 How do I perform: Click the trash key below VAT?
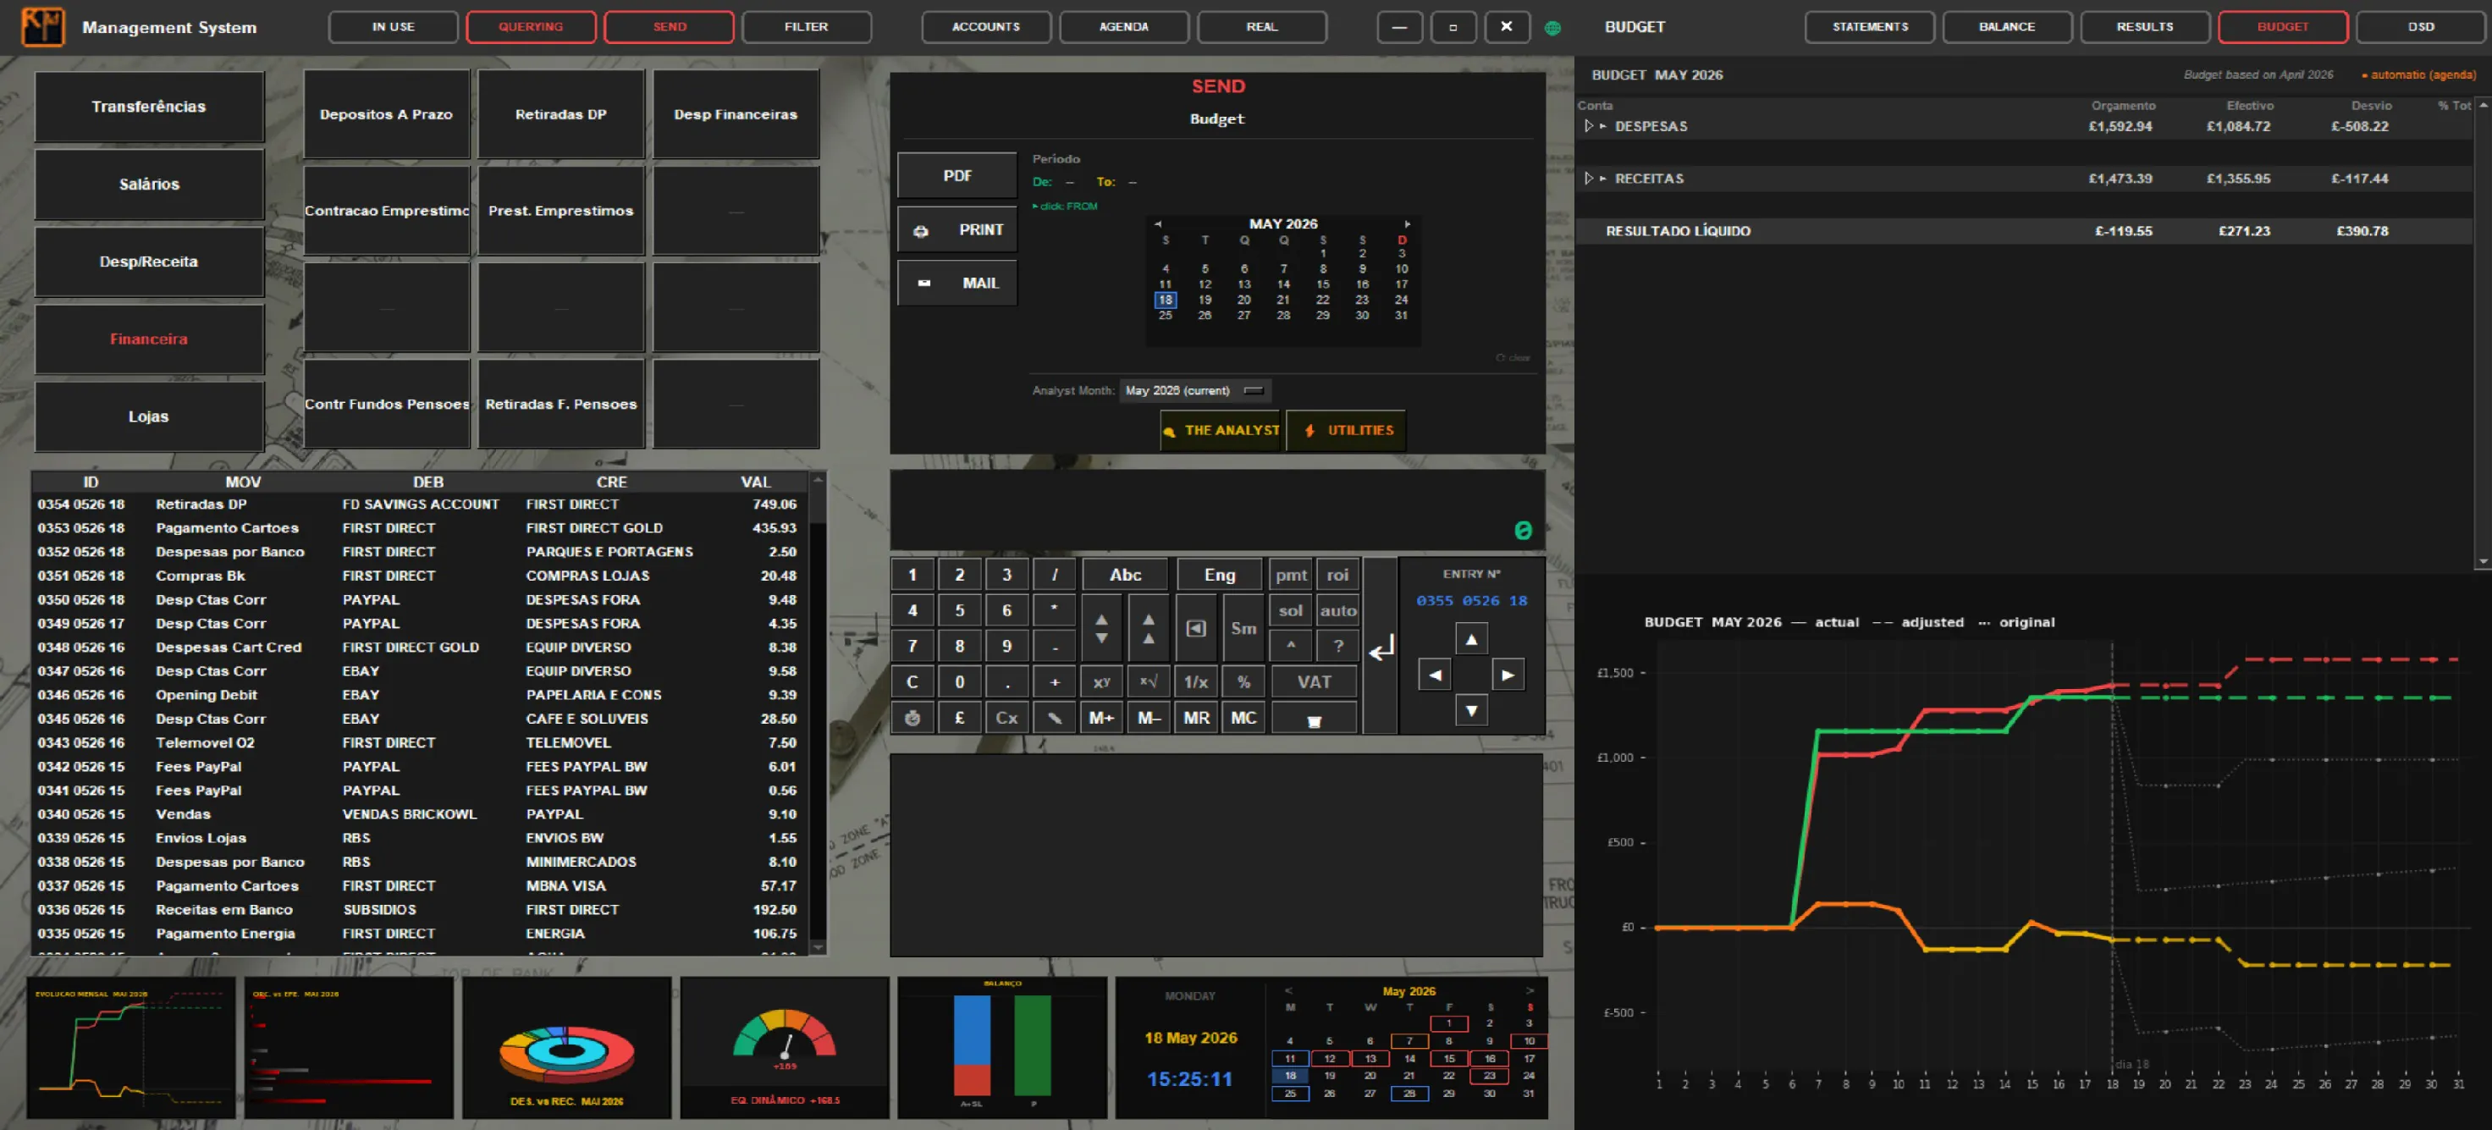click(x=1314, y=719)
